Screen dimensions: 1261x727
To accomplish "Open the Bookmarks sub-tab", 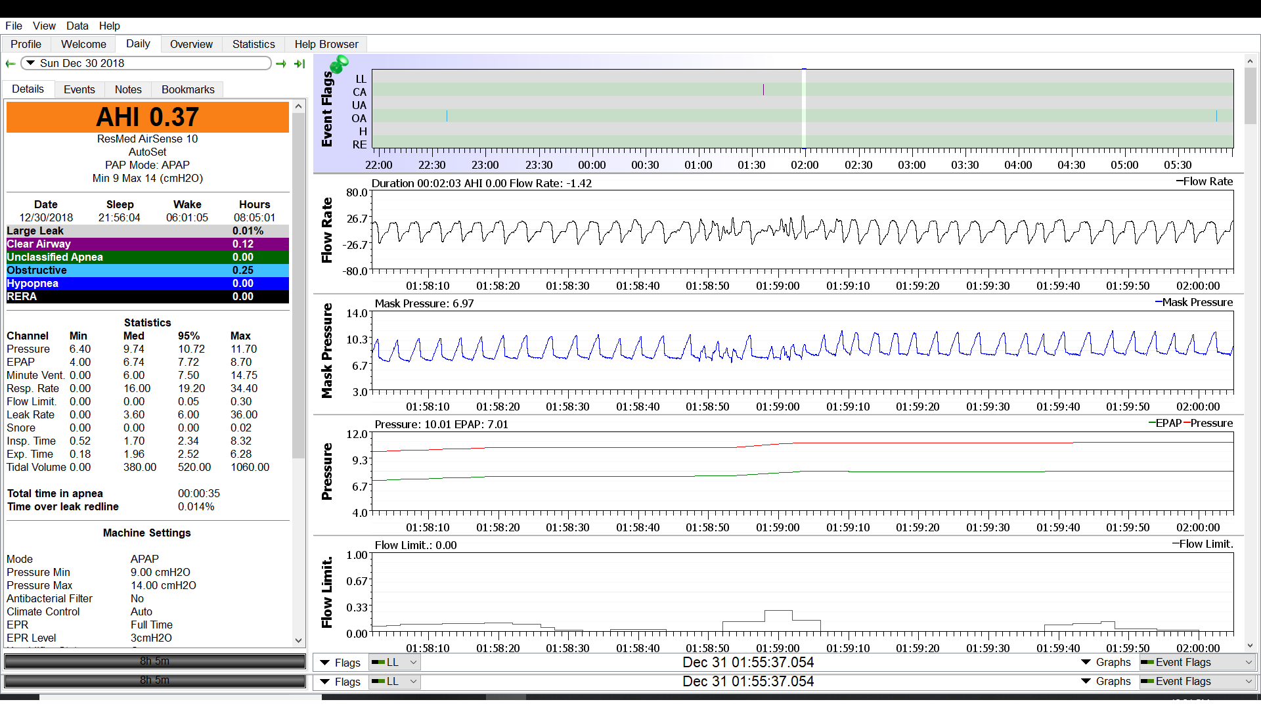I will 188,89.
